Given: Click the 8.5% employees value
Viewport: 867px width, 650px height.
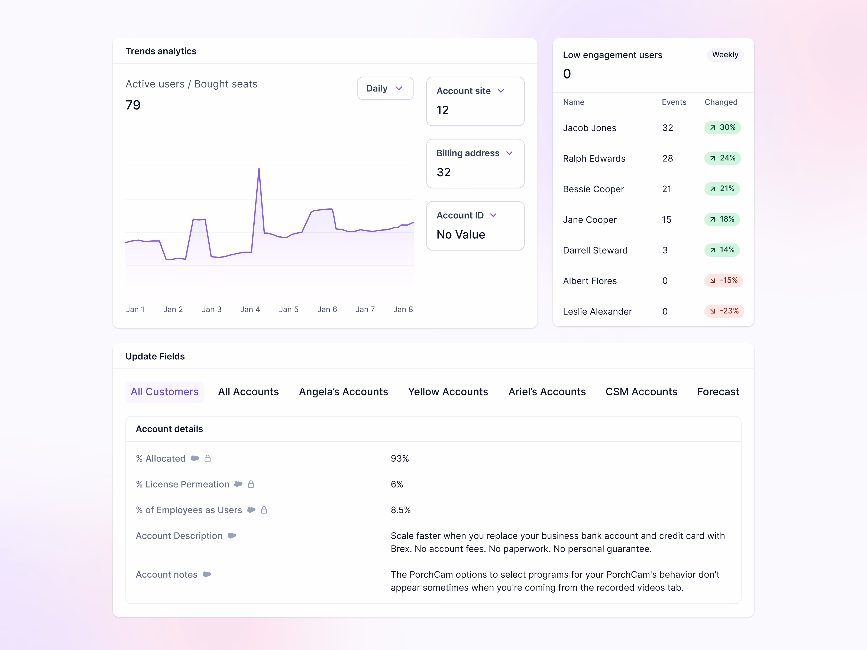Looking at the screenshot, I should point(400,510).
